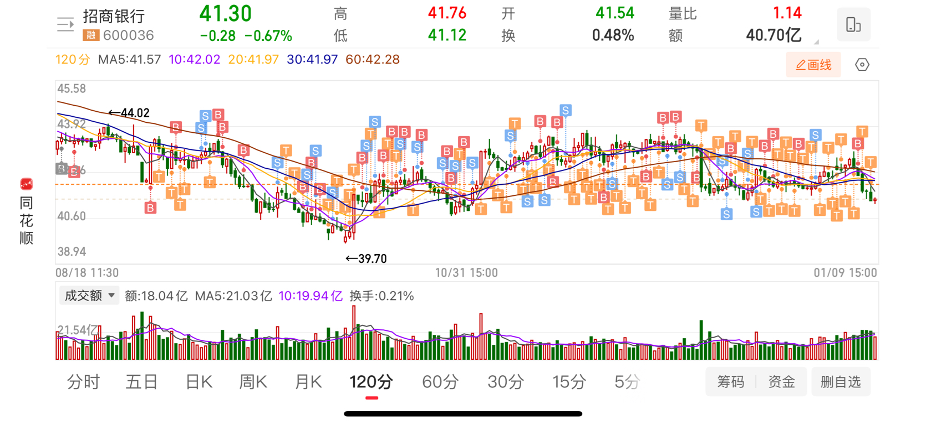The width and height of the screenshot is (926, 425).
Task: Select the 30分 period tab
Action: (506, 382)
